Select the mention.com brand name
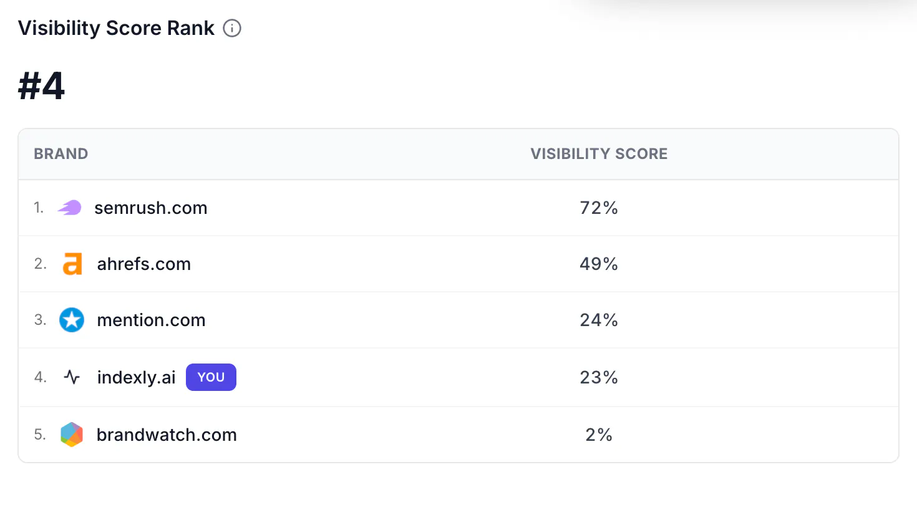The width and height of the screenshot is (917, 525). (152, 320)
